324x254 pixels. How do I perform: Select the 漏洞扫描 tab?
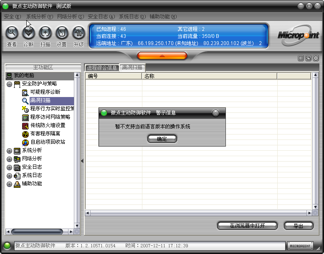[132, 67]
